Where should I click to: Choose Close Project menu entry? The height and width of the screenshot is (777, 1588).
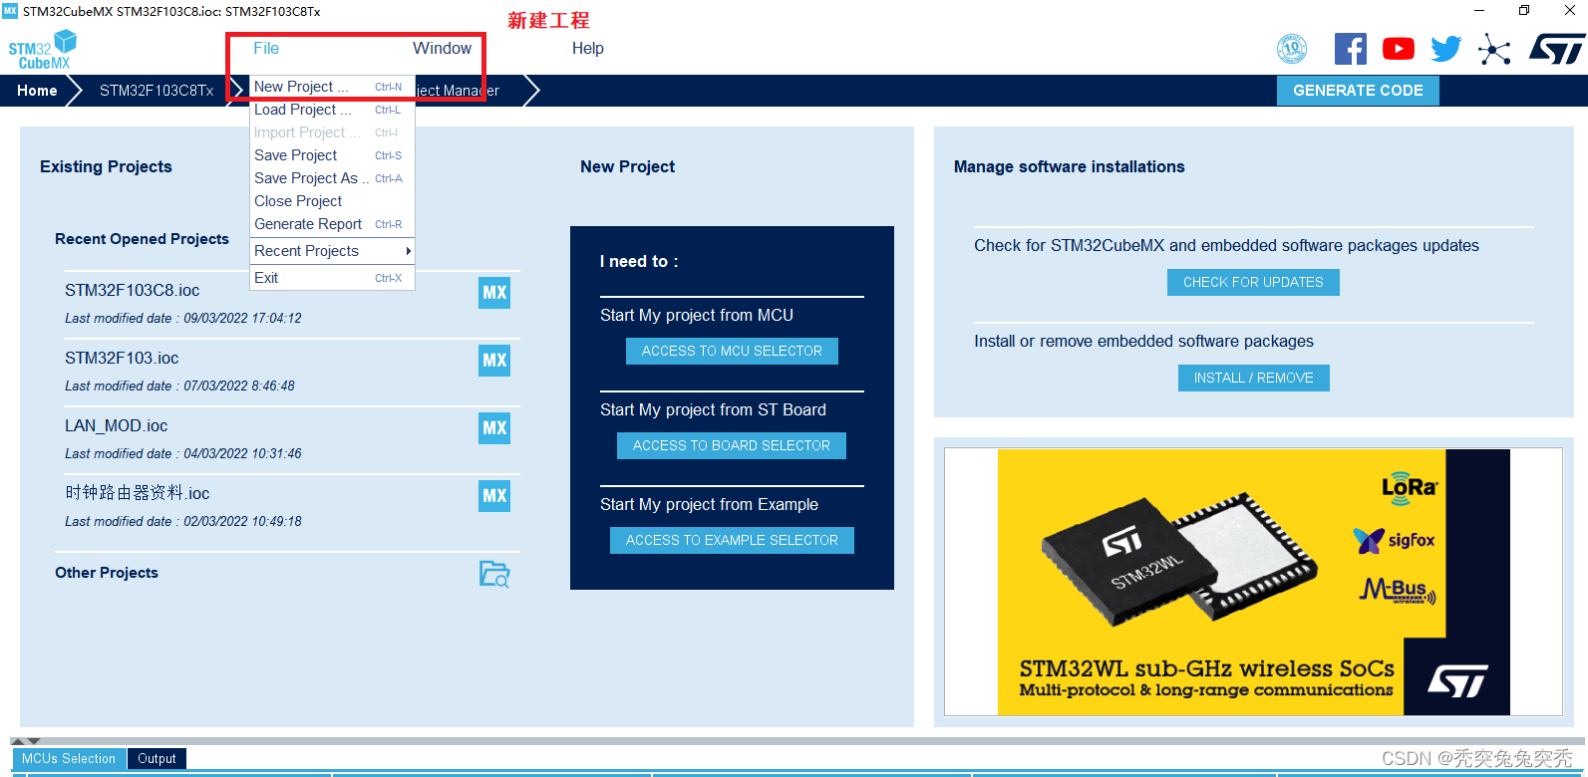coord(332,201)
